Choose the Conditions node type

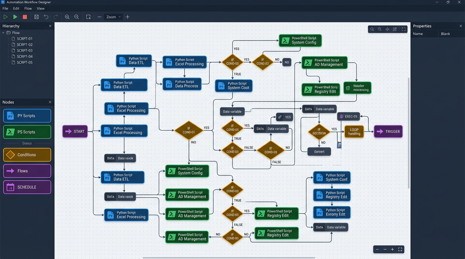27,155
